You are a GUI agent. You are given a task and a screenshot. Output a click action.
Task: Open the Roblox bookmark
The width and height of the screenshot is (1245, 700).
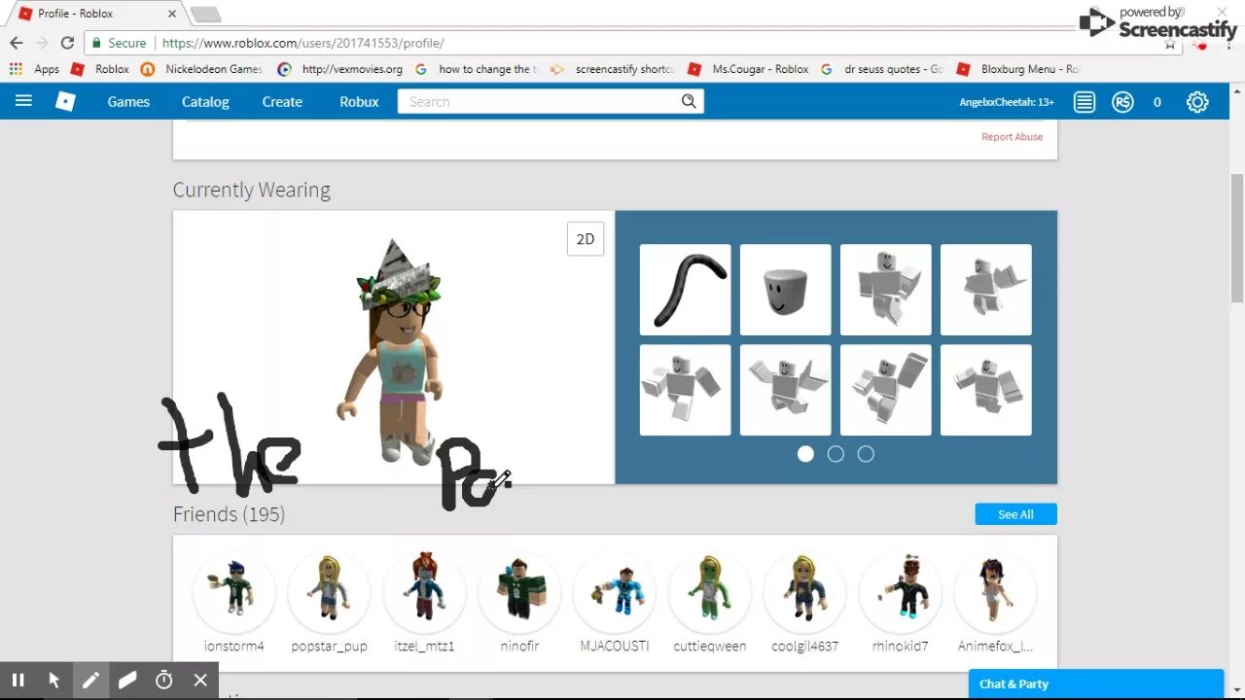tap(100, 69)
